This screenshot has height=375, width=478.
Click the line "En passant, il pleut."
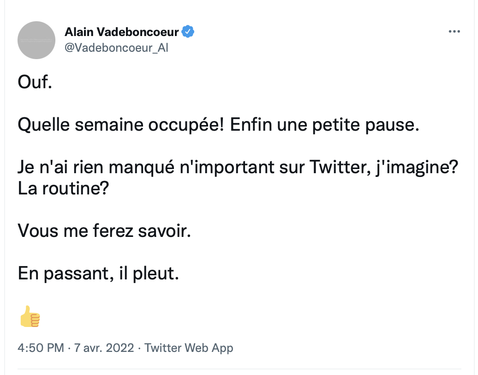98,273
